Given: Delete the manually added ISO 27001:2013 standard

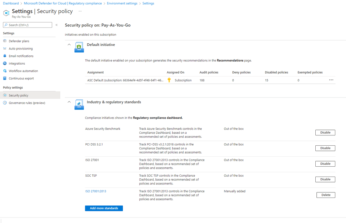Looking at the screenshot, I should (x=326, y=195).
